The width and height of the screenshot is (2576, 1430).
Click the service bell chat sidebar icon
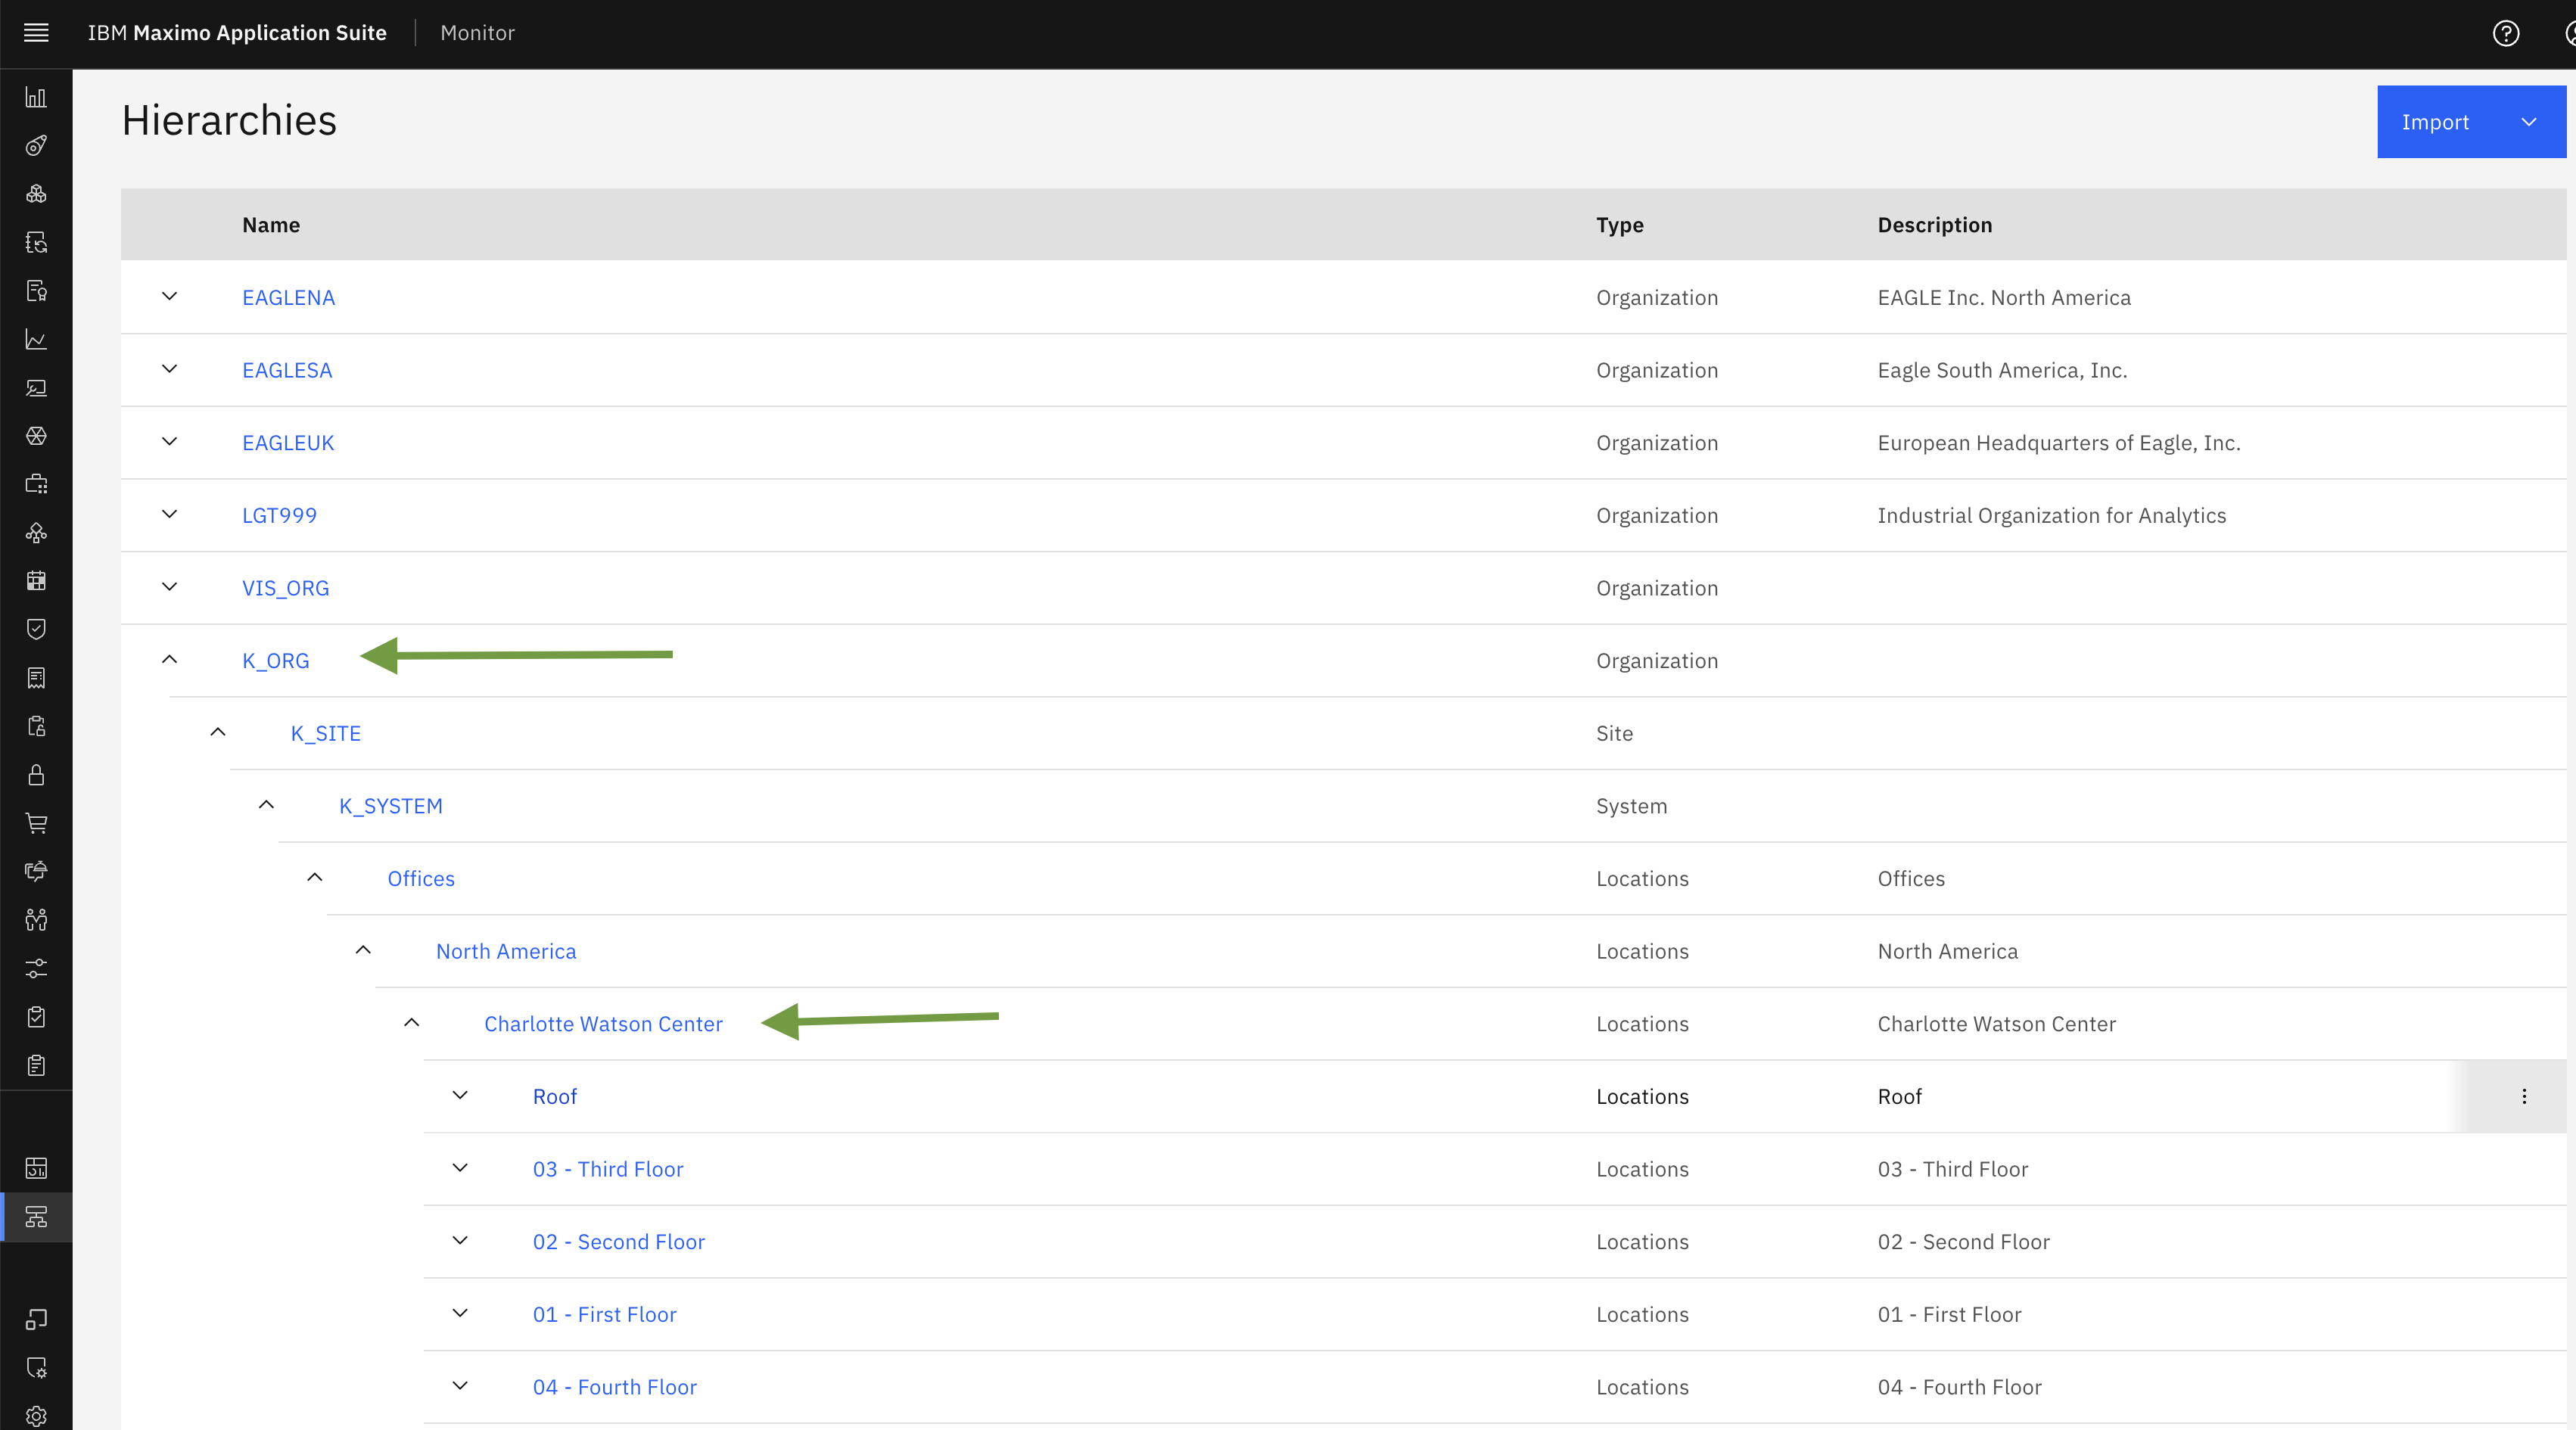tap(36, 871)
